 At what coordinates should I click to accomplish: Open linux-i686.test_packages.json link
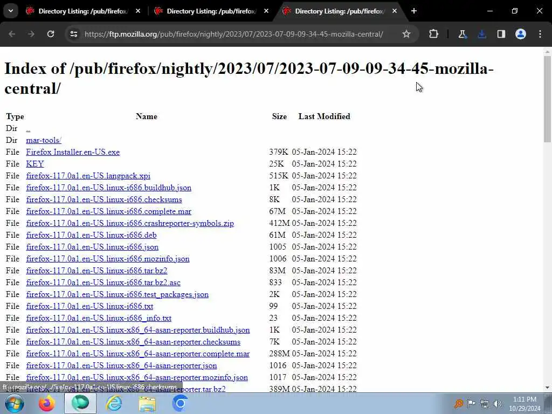(x=117, y=294)
